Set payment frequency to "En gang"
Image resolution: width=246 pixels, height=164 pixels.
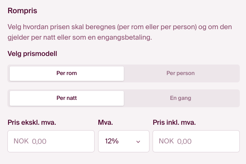(180, 98)
